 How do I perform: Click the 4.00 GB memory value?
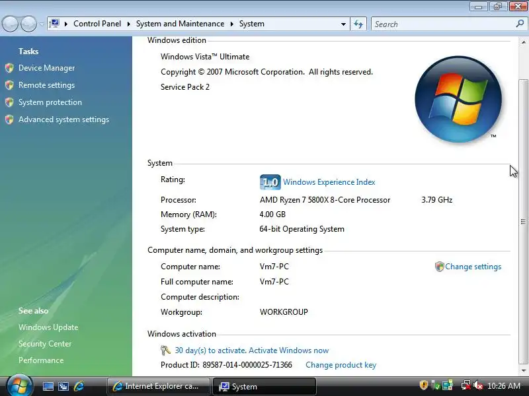click(272, 214)
